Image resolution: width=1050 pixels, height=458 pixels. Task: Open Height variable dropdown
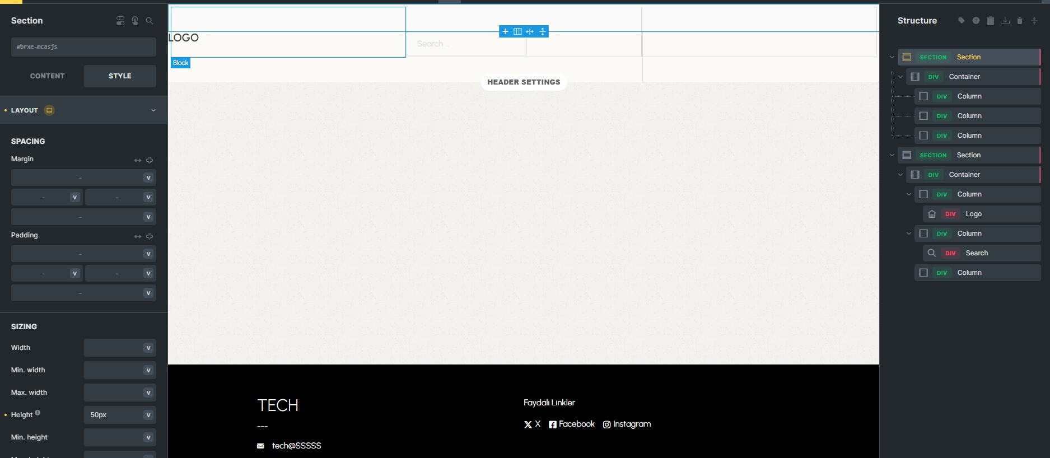[x=148, y=415]
